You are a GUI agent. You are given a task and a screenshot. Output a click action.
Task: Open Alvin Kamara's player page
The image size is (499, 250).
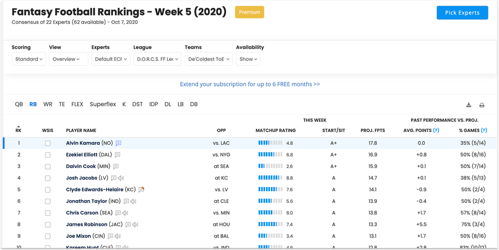(x=83, y=143)
